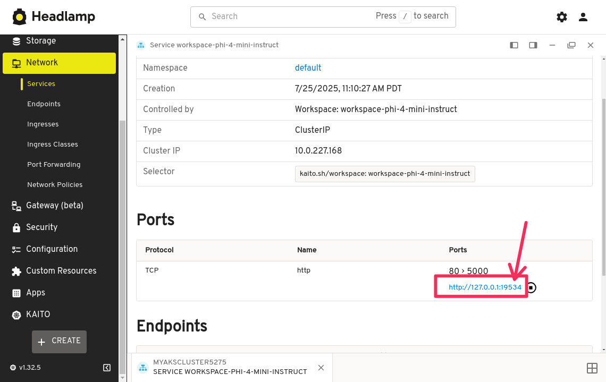Select the MYAKSCLUSTER5275 service tab
606x382 pixels.
click(230, 367)
